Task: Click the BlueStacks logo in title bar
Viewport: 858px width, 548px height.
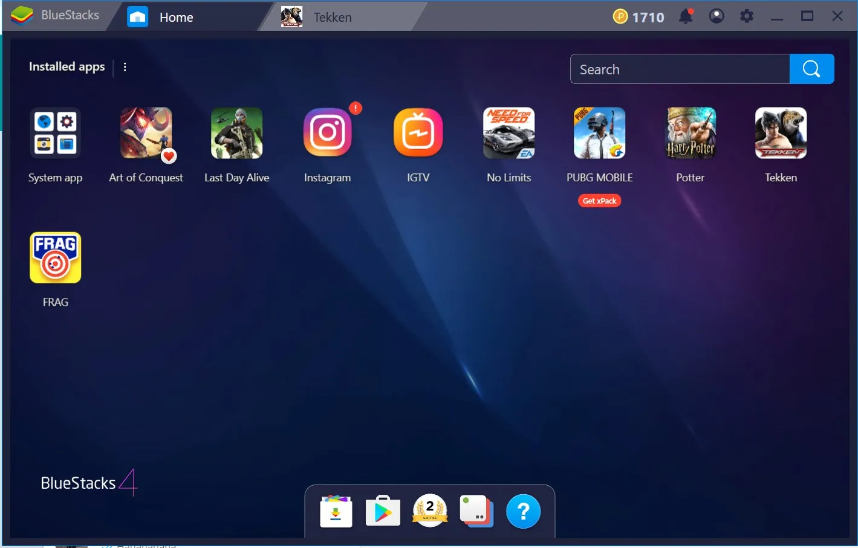Action: pyautogui.click(x=22, y=16)
